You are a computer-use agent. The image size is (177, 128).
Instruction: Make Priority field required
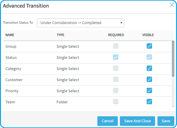pyautogui.click(x=116, y=90)
